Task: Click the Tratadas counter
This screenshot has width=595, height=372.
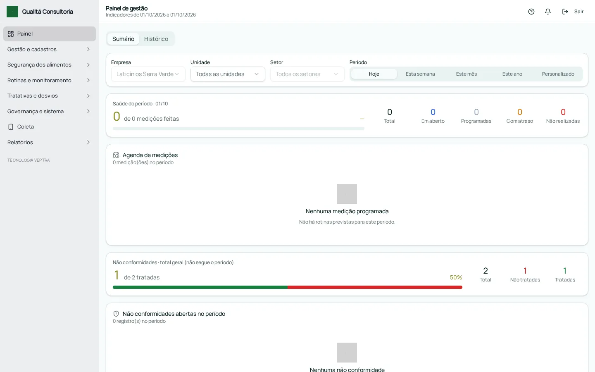Action: click(x=565, y=274)
